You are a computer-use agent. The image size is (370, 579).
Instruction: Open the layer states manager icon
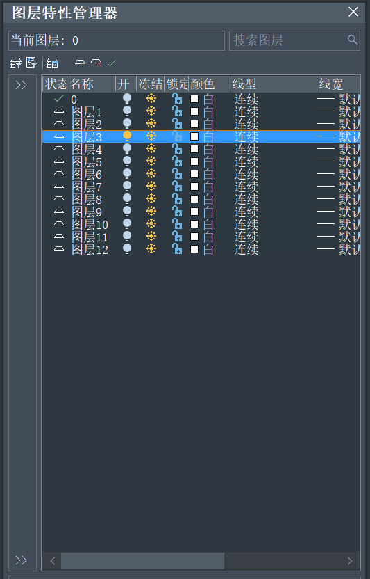pos(52,63)
